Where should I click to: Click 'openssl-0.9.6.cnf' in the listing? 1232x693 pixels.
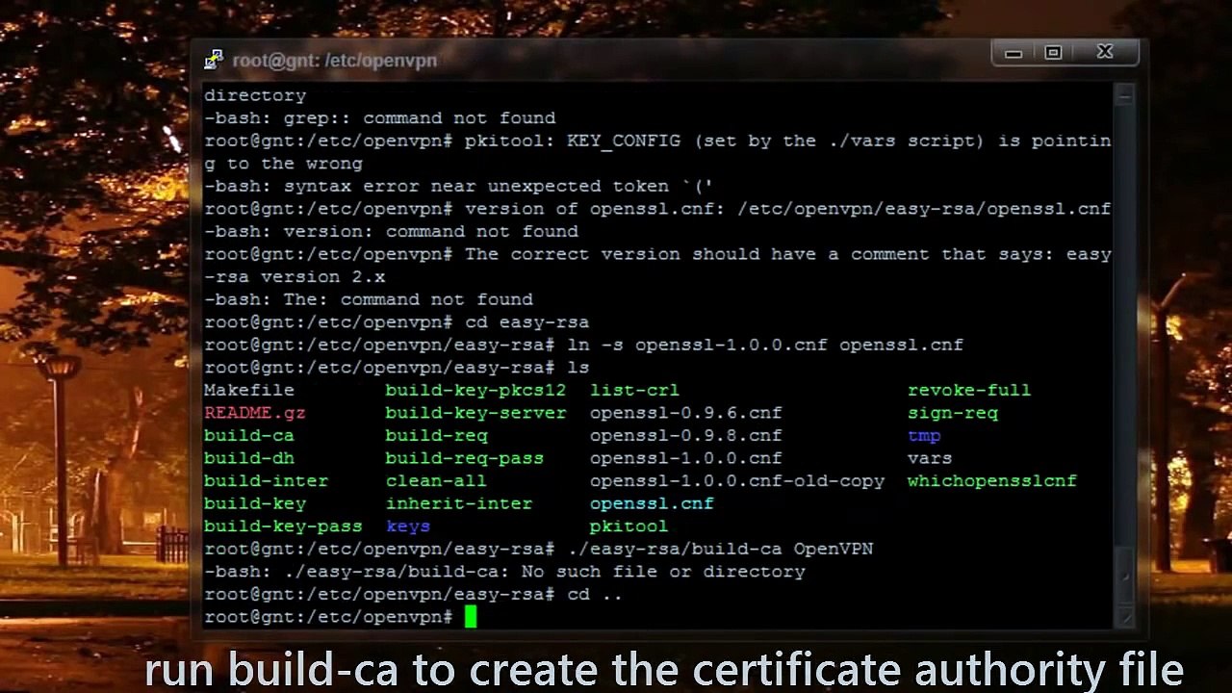pos(686,413)
